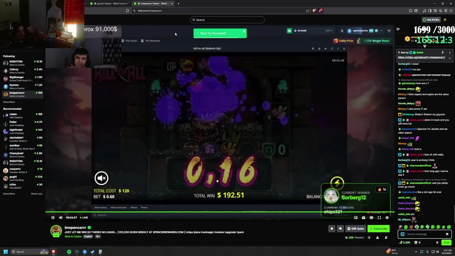Seek on the green video progress bar
Image resolution: width=455 pixels, height=256 pixels.
click(x=220, y=212)
